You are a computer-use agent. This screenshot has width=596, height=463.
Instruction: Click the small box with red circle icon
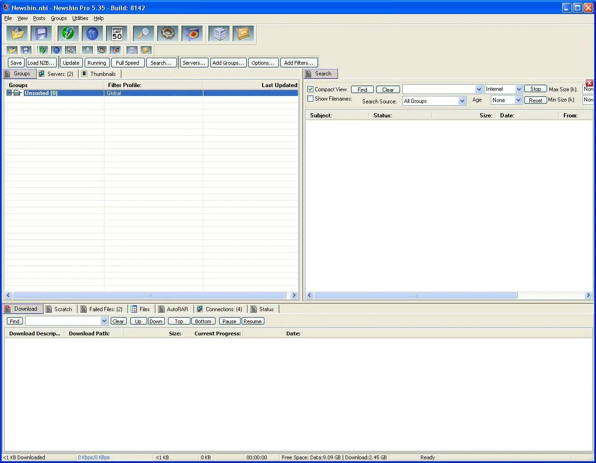tap(115, 50)
